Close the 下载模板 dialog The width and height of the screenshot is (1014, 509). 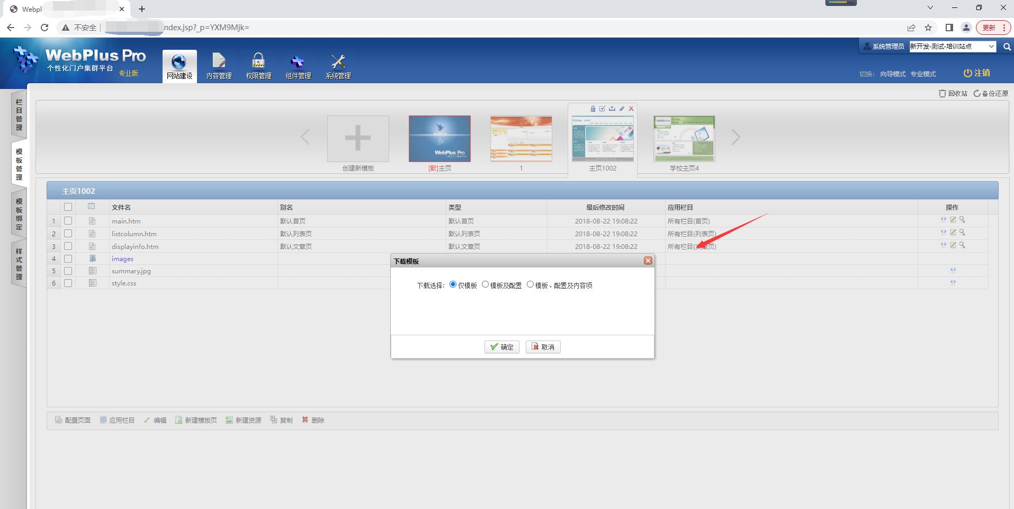(x=648, y=261)
